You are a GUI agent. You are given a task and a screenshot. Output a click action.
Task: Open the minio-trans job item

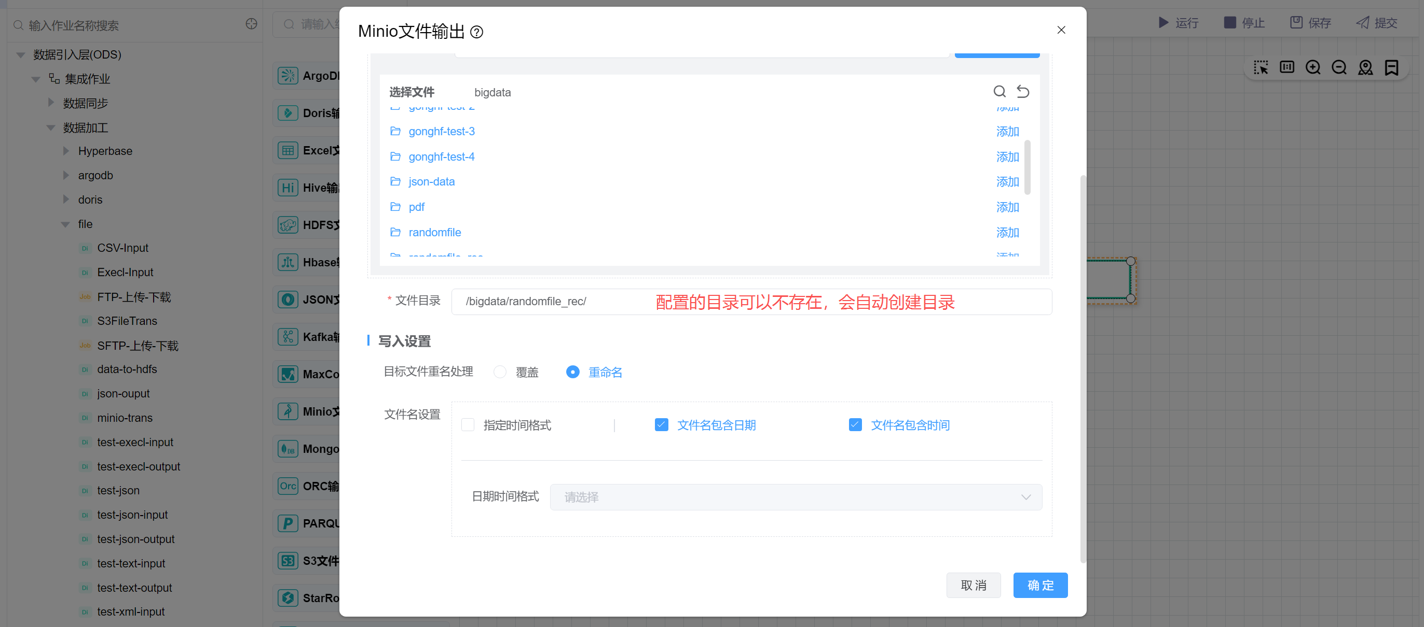coord(125,418)
